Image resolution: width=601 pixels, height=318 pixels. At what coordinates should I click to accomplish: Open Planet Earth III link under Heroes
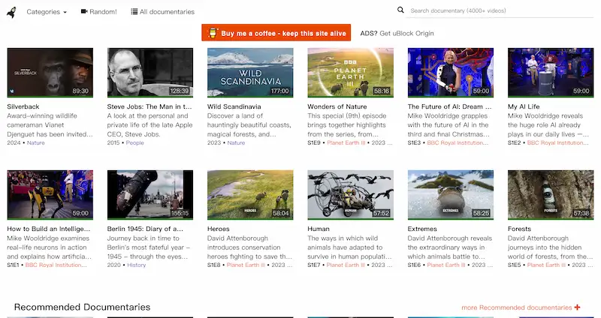(246, 265)
